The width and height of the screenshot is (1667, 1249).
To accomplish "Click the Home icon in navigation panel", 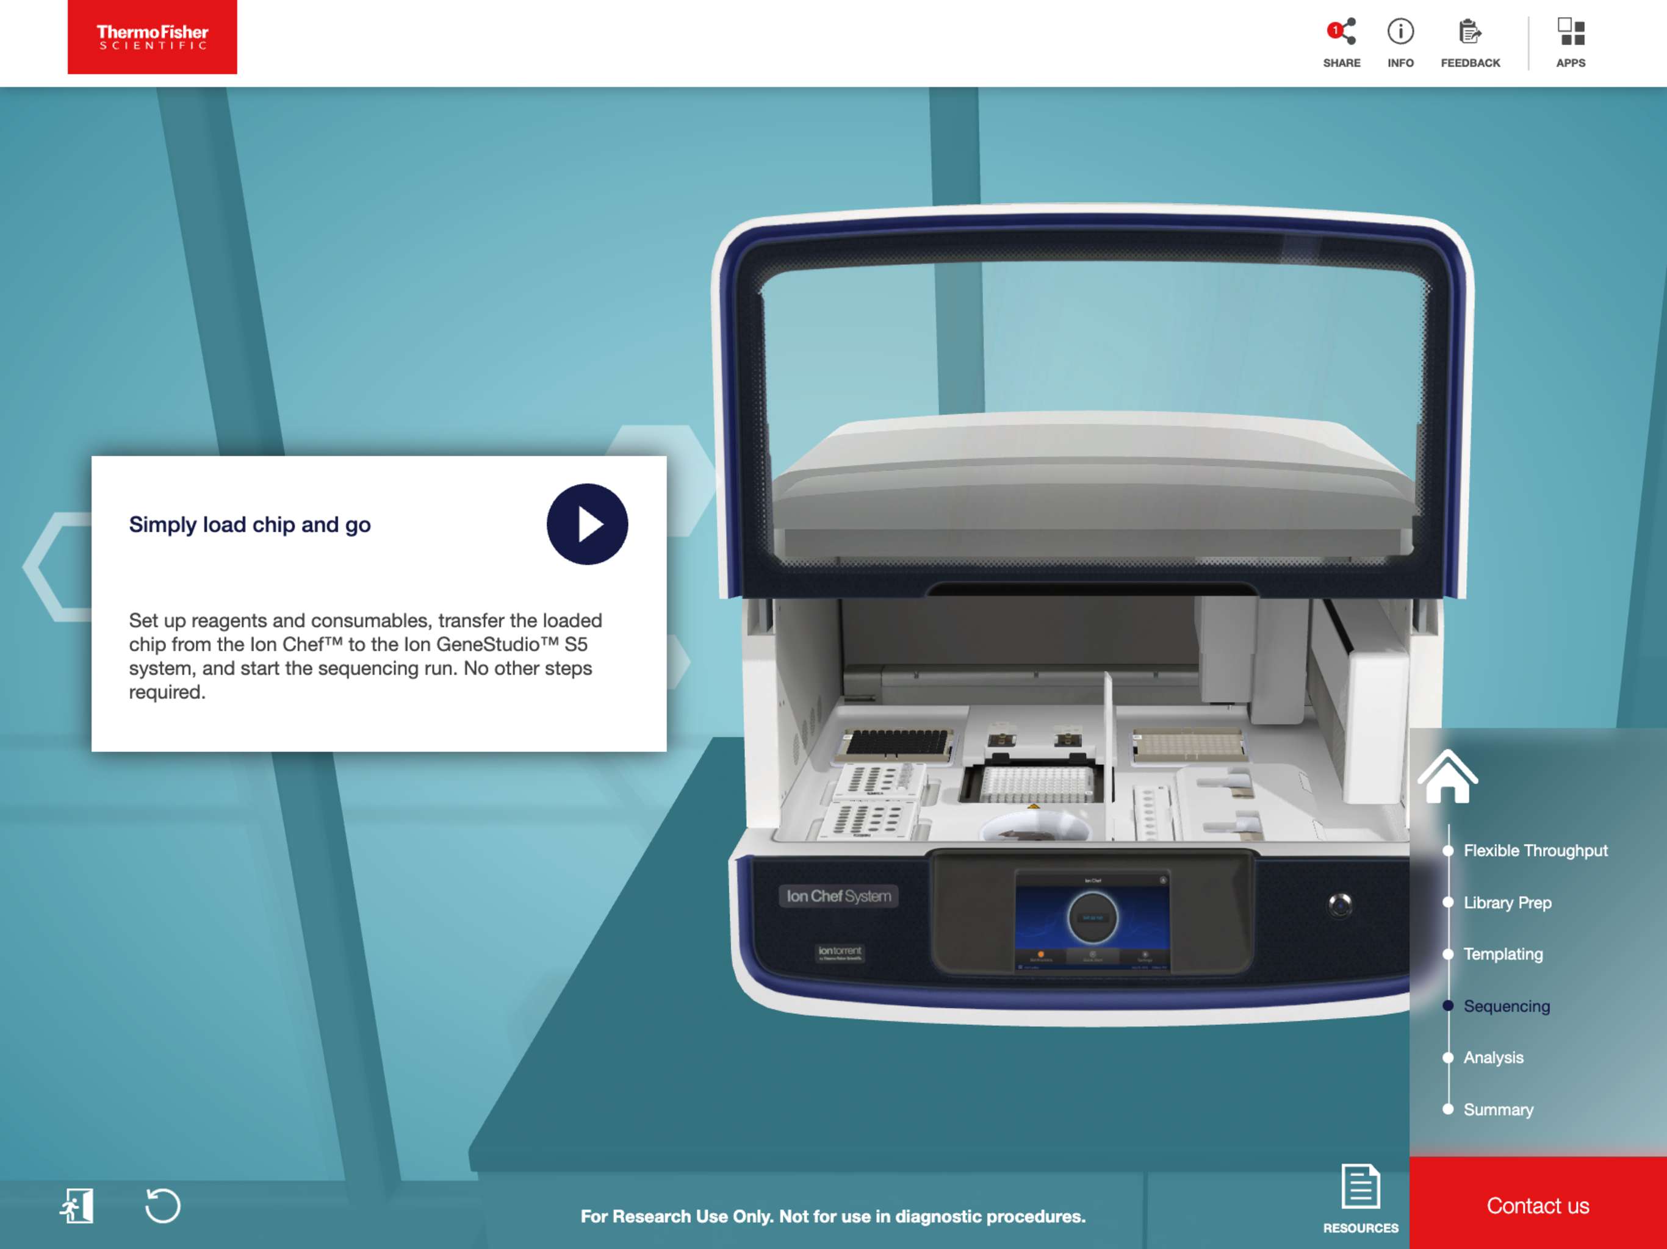I will pos(1448,776).
